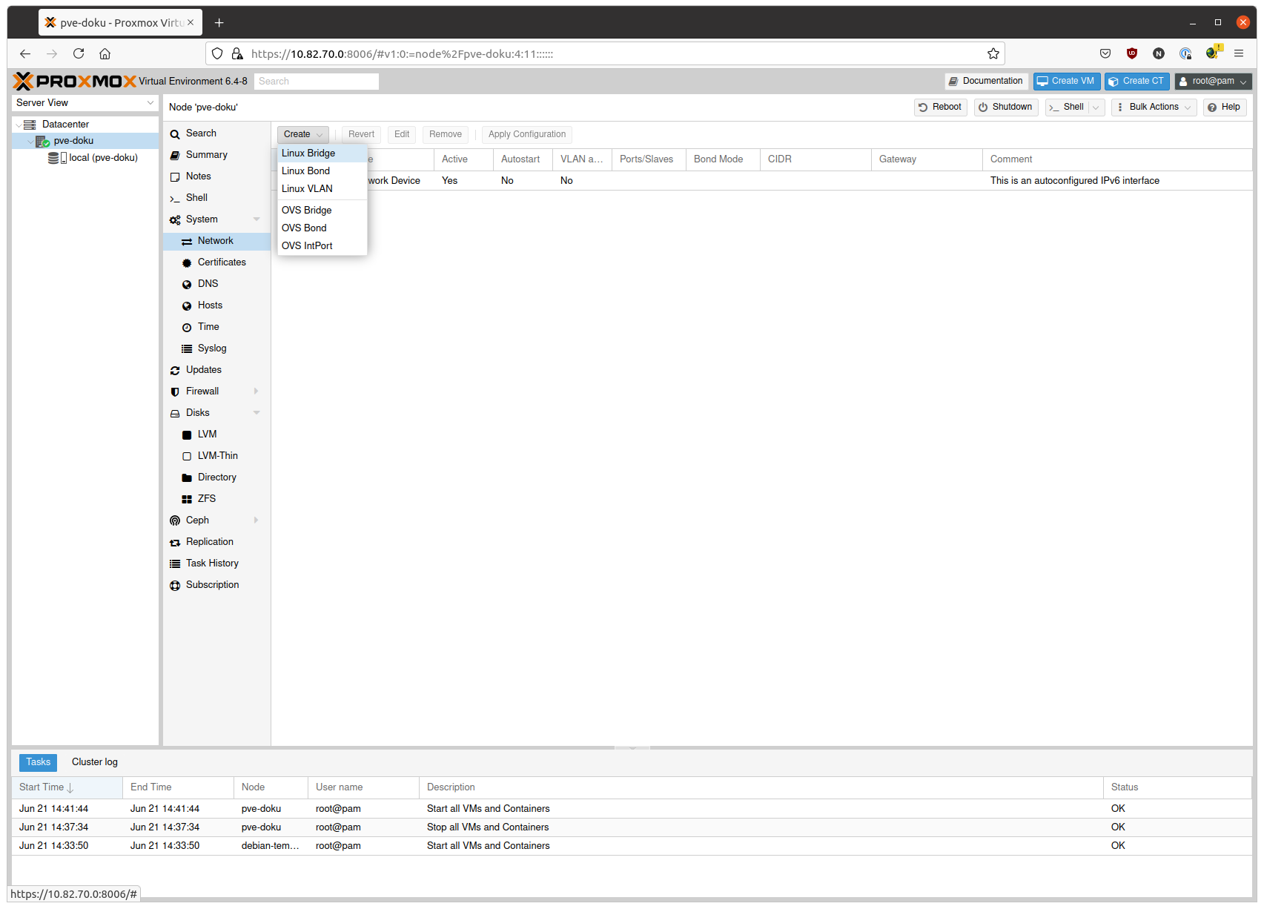Viewport: 1264px width, 909px height.
Task: Focus the Proxmox search field
Action: (317, 82)
